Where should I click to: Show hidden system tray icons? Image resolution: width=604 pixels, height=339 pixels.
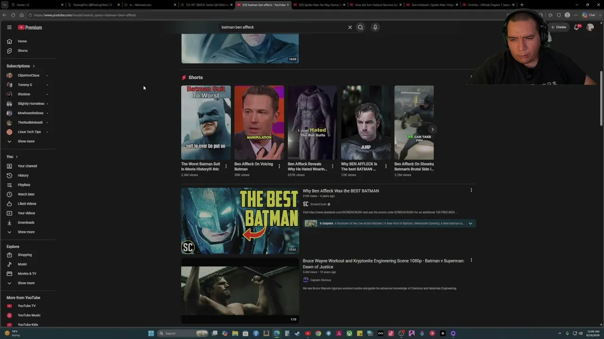click(560, 333)
